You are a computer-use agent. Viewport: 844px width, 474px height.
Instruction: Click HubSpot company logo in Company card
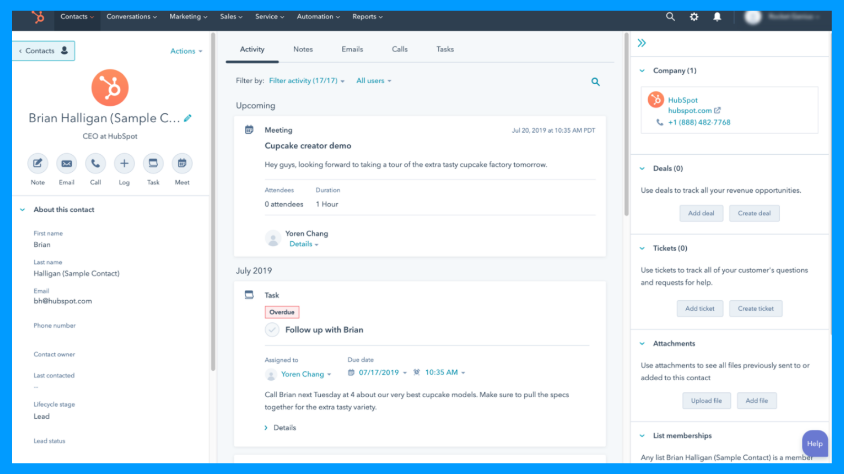tap(656, 99)
